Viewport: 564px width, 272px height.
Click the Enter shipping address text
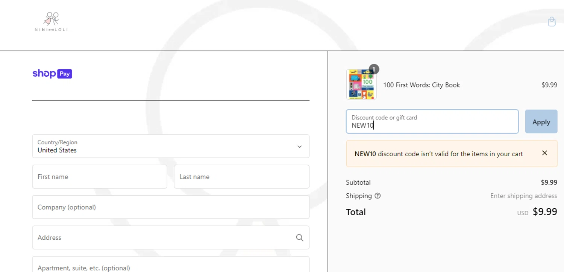tap(524, 196)
